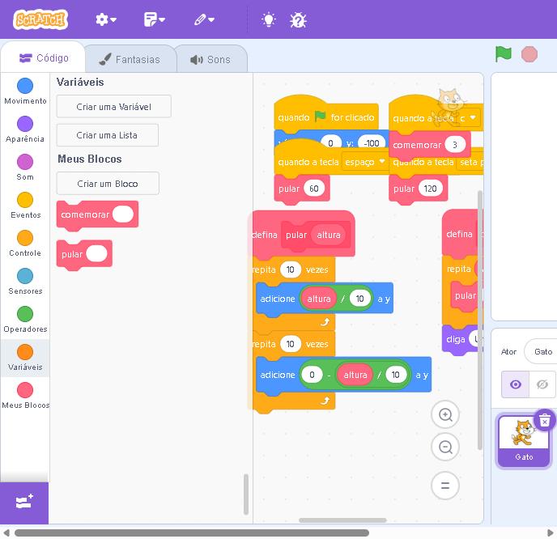Click the 10 in first repita block
Image resolution: width=557 pixels, height=539 pixels.
coord(290,269)
